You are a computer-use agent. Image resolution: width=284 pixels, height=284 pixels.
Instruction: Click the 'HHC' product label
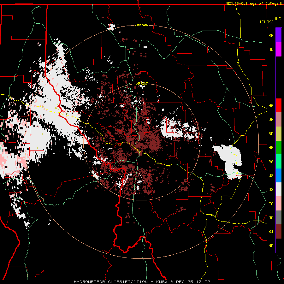coord(277,19)
